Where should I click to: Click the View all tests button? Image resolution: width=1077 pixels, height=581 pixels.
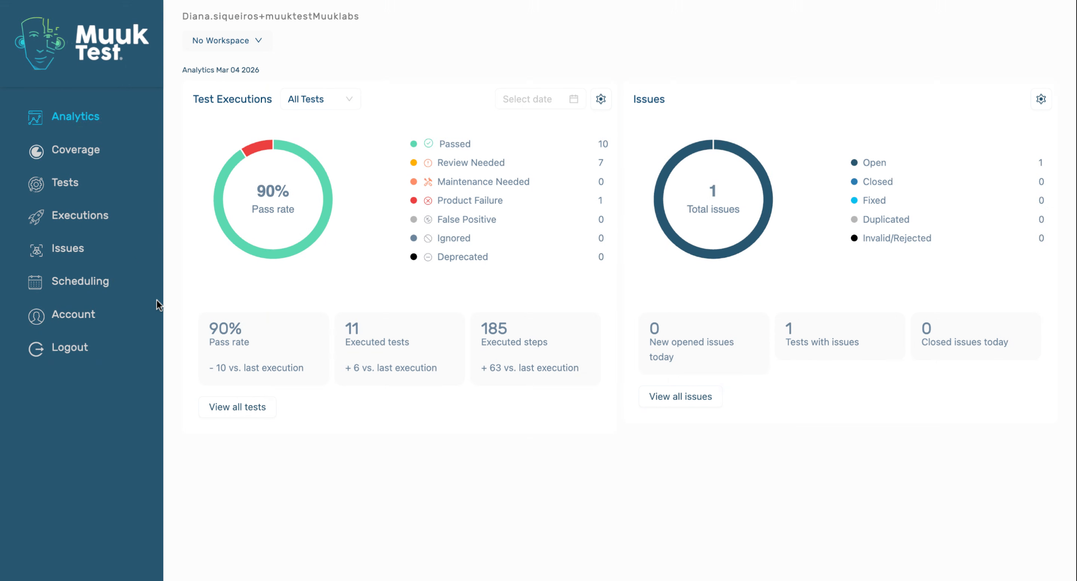pyautogui.click(x=237, y=407)
